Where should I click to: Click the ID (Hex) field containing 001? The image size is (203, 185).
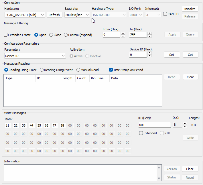click(154, 125)
